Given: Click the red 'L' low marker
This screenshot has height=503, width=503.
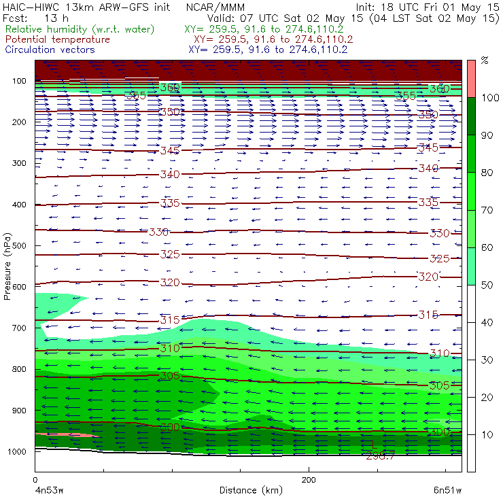Looking at the screenshot, I should point(374,445).
